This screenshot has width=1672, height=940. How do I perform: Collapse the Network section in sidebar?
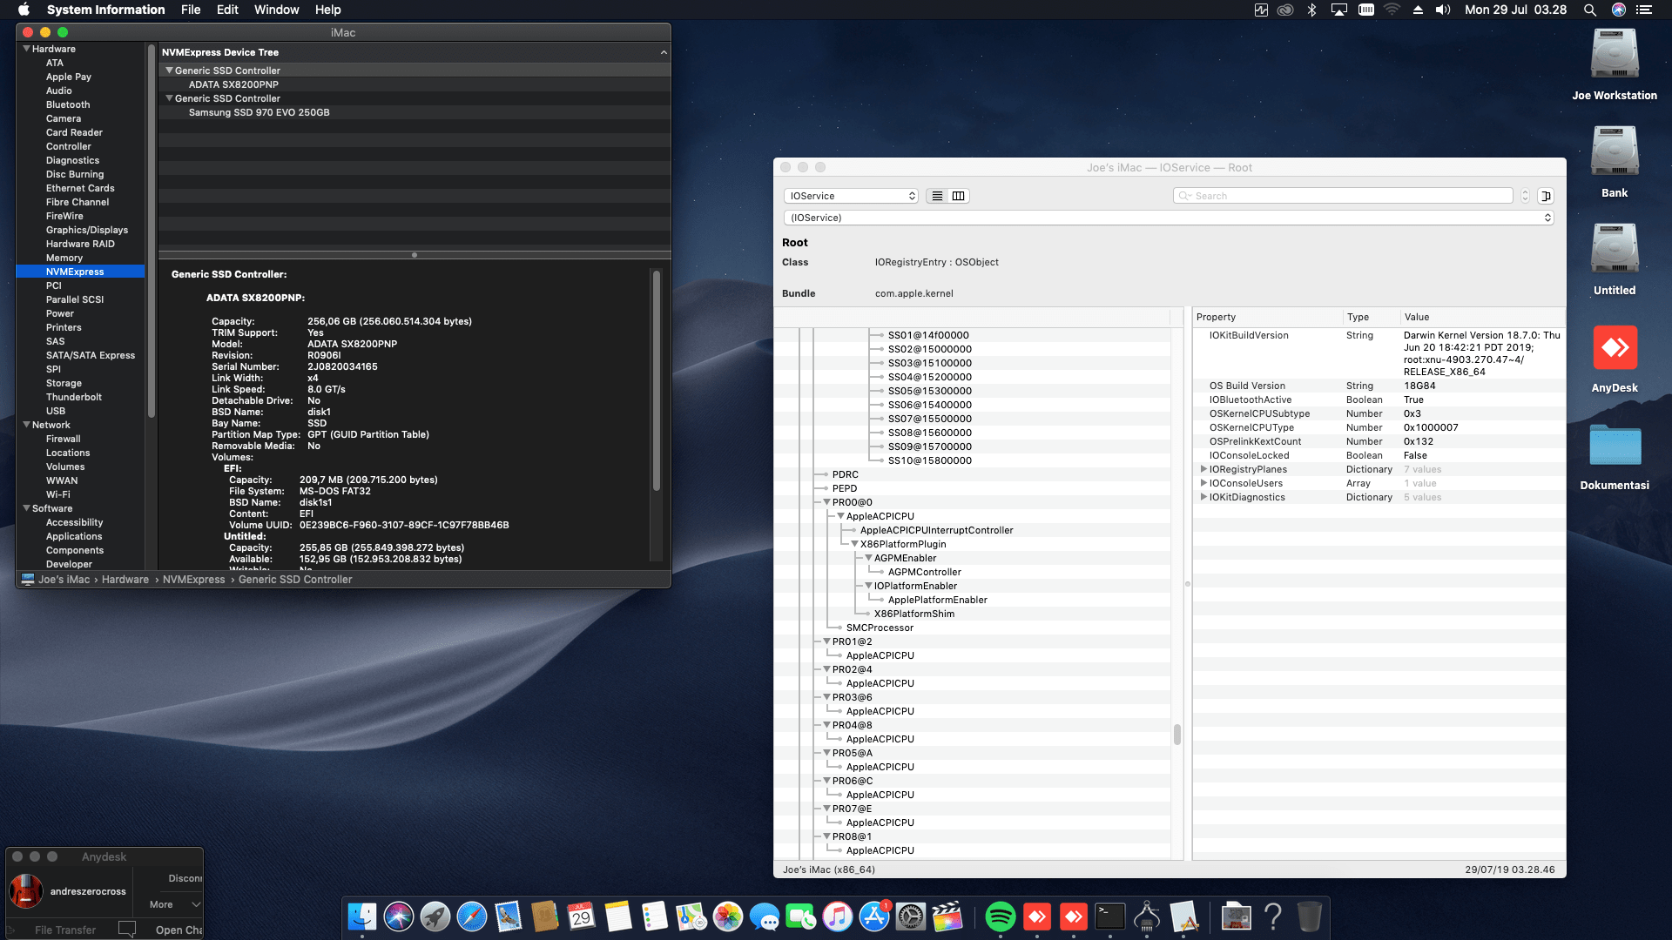pos(26,425)
